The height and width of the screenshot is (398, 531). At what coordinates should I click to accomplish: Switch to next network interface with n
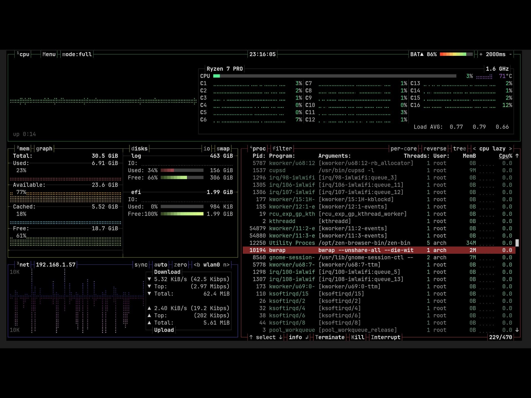click(226, 265)
